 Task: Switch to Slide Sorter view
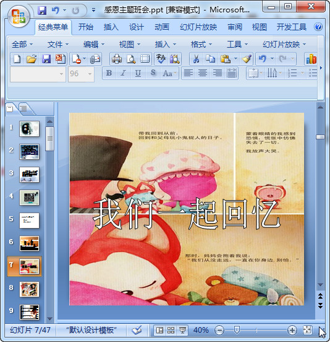pos(171,330)
